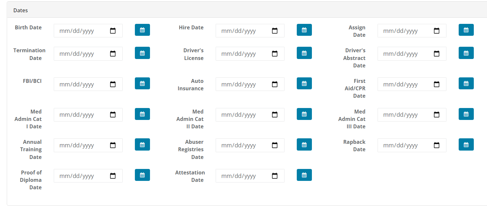Viewport: 487px width, 207px height.
Task: Click blue calendar button for Termination Date
Action: (142, 53)
